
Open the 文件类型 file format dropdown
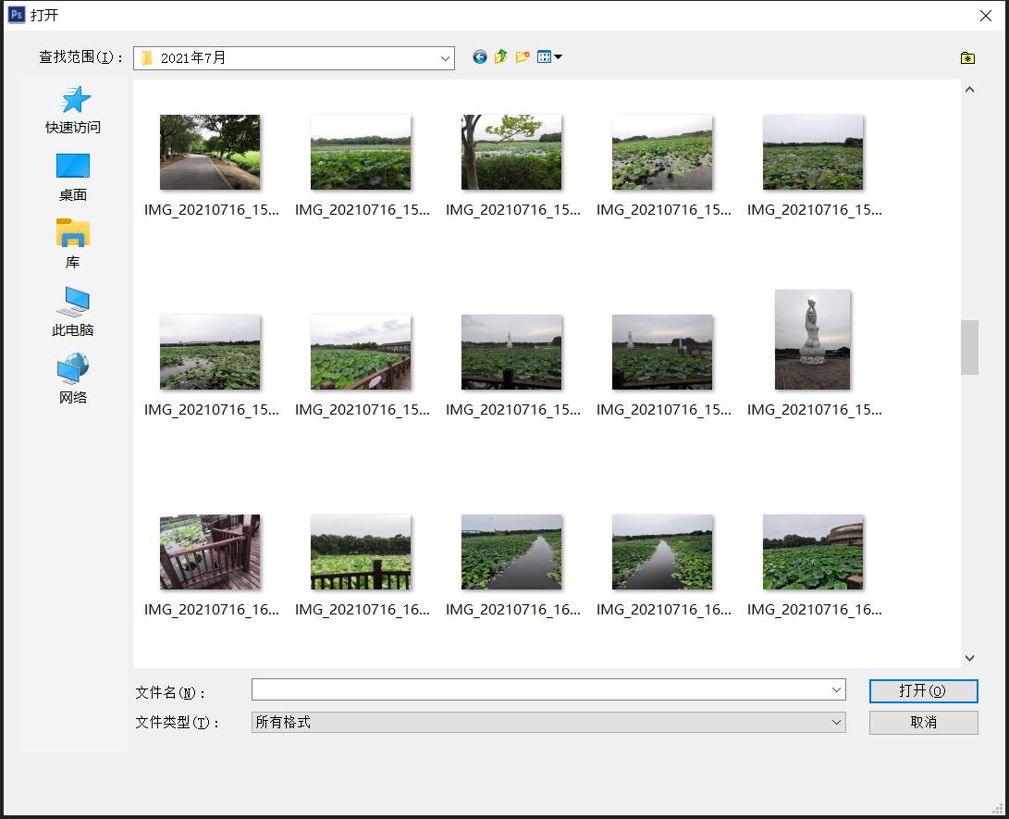(x=835, y=722)
